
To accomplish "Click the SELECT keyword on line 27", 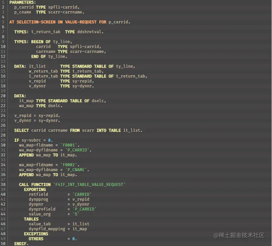I will tap(22, 130).
